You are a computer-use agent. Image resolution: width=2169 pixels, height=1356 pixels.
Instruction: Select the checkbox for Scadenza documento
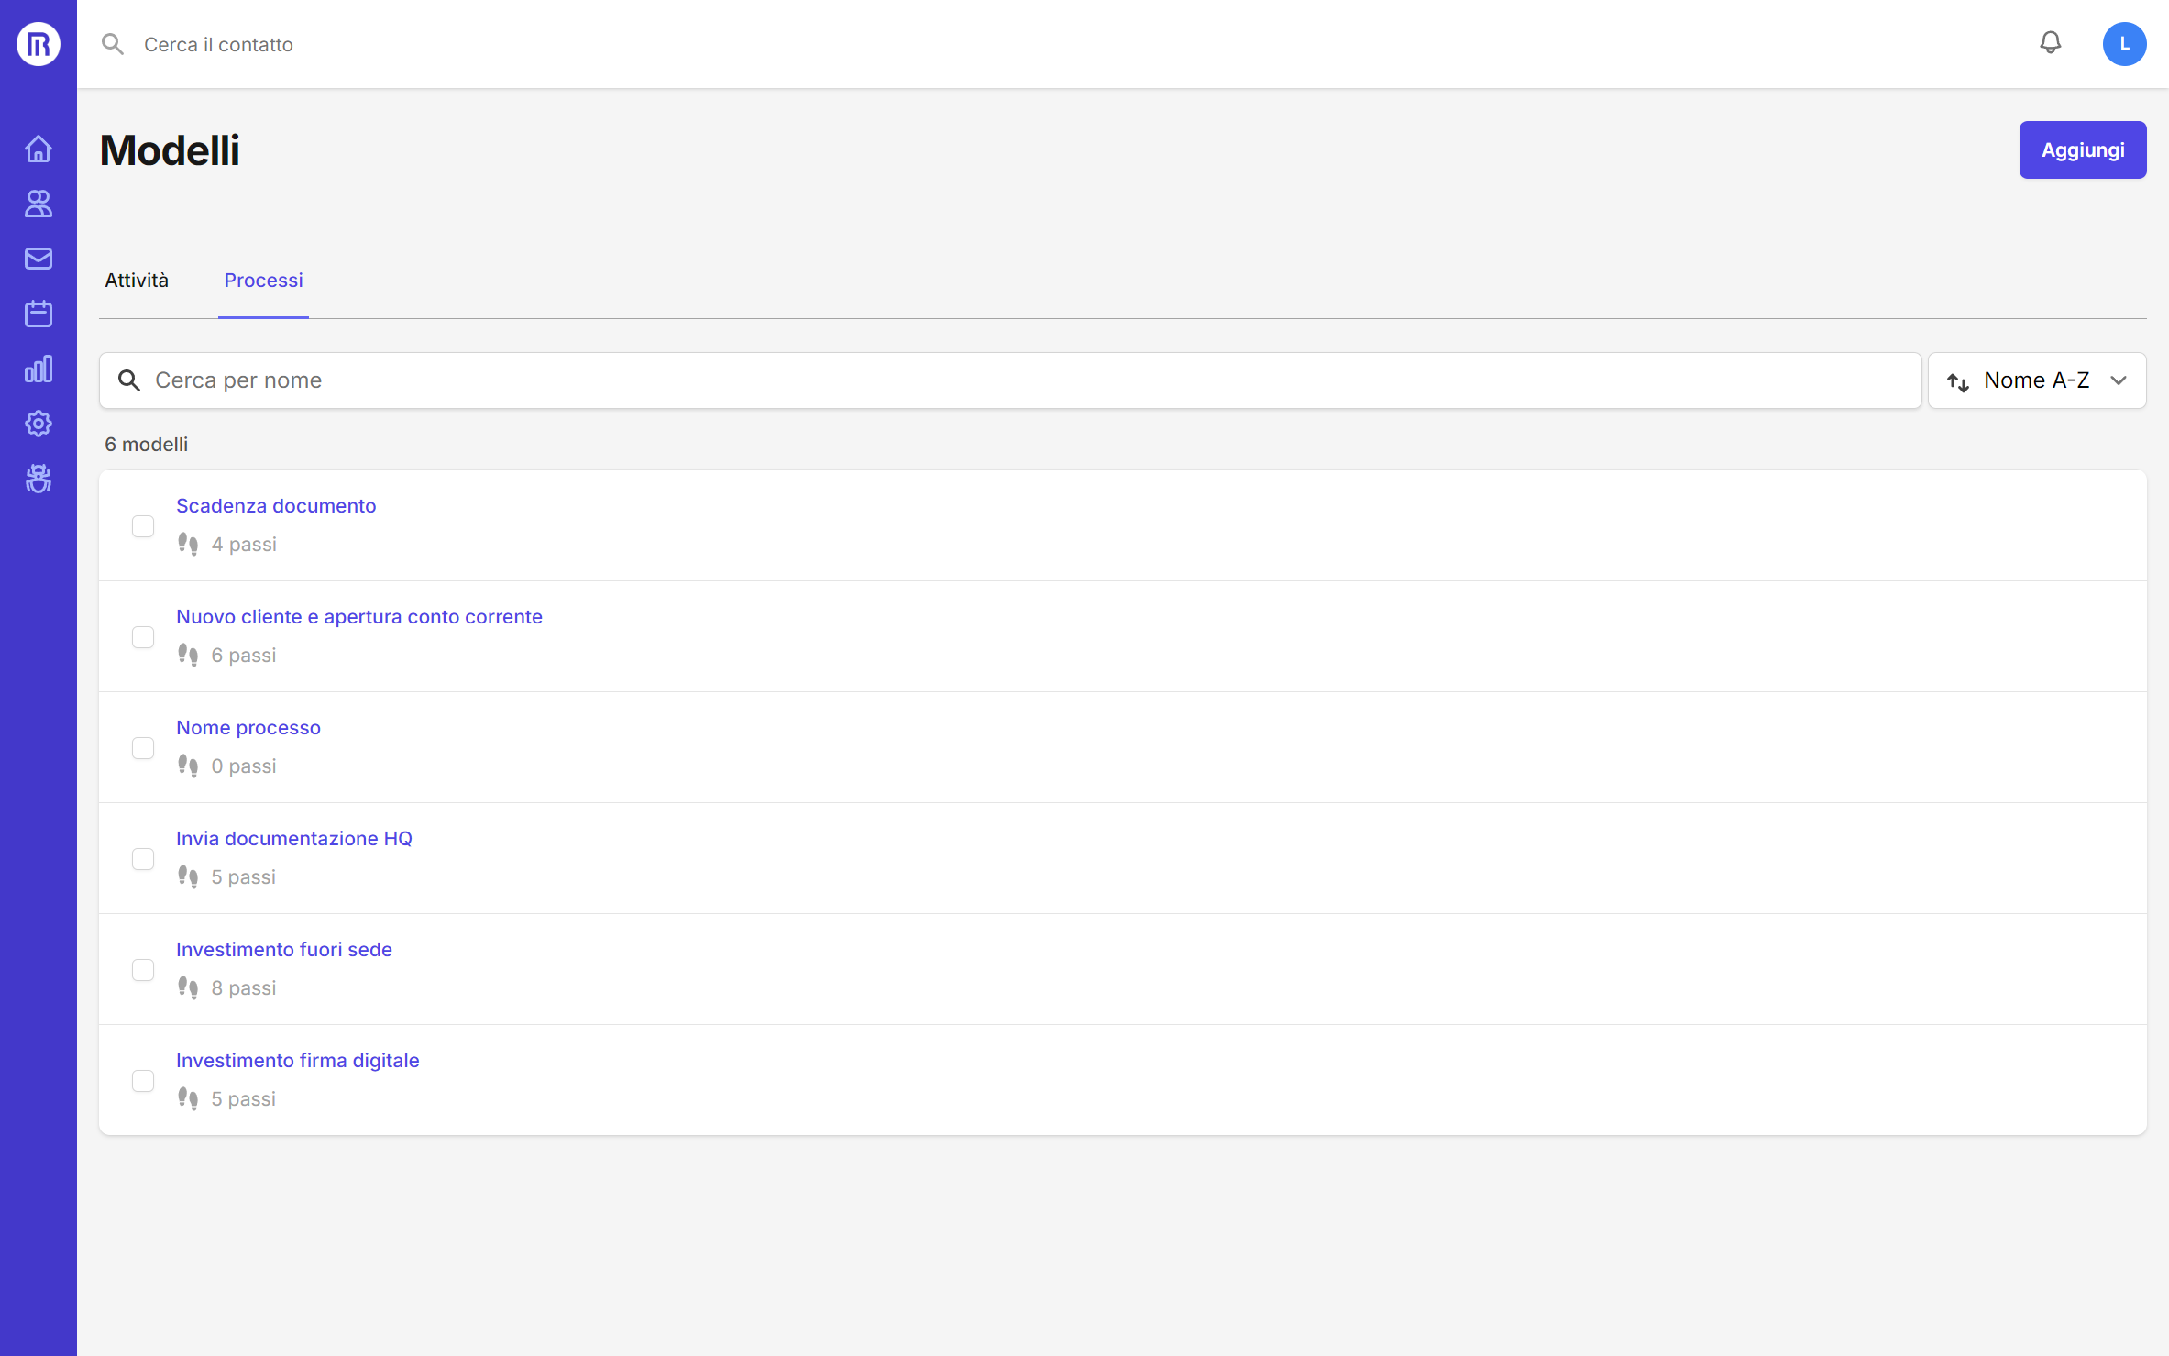click(x=143, y=526)
